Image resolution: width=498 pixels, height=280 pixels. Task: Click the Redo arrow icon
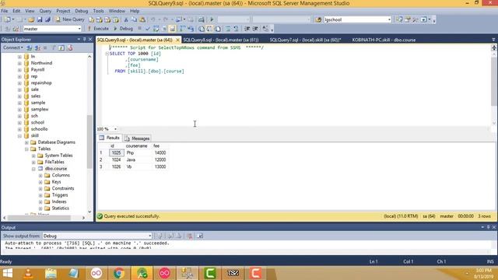(166, 19)
